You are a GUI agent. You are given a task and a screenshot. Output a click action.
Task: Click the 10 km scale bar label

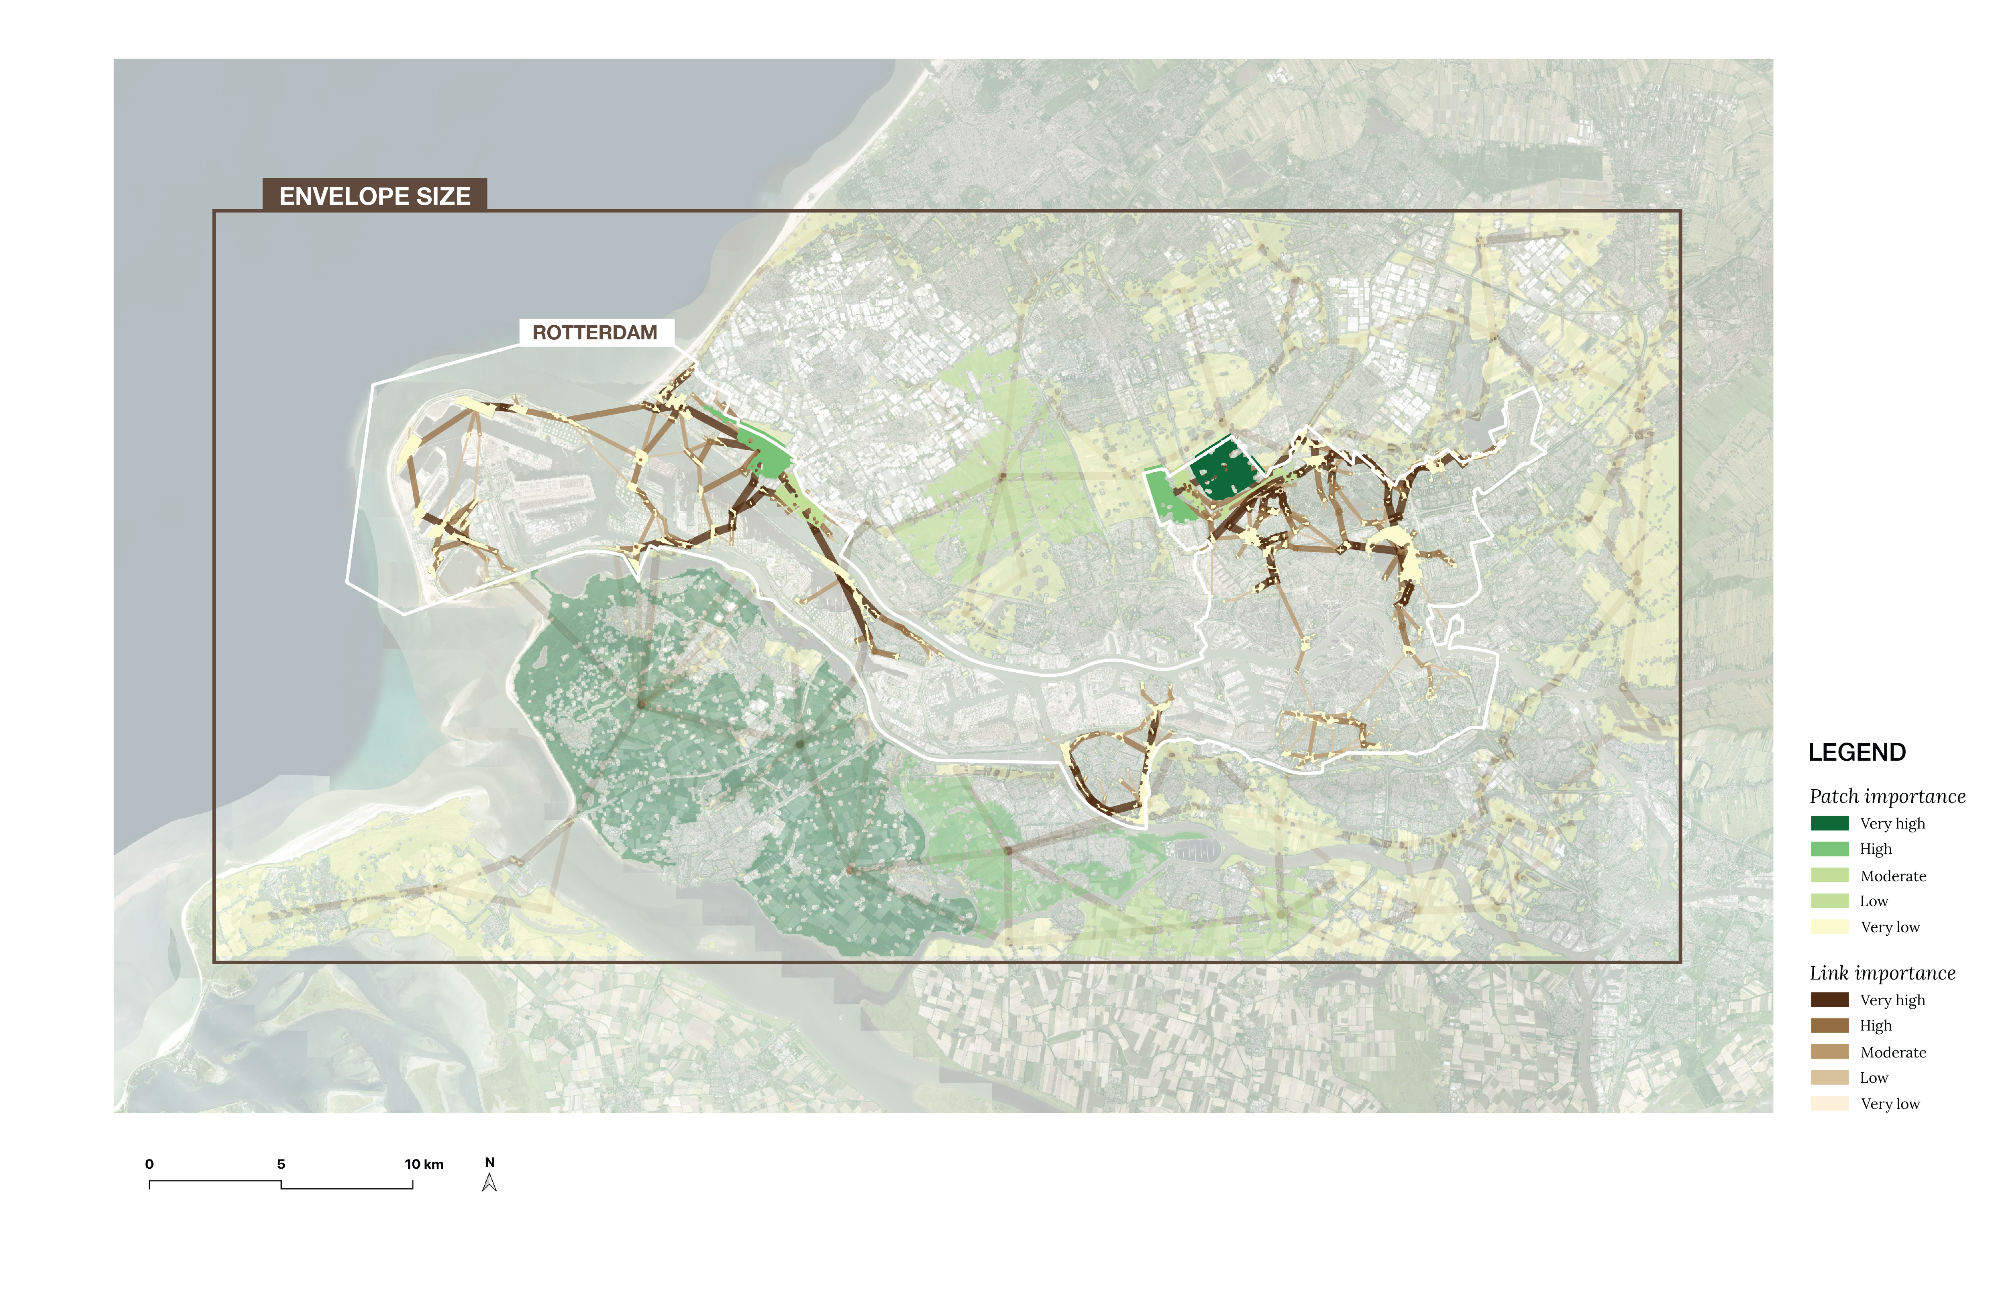[x=424, y=1164]
